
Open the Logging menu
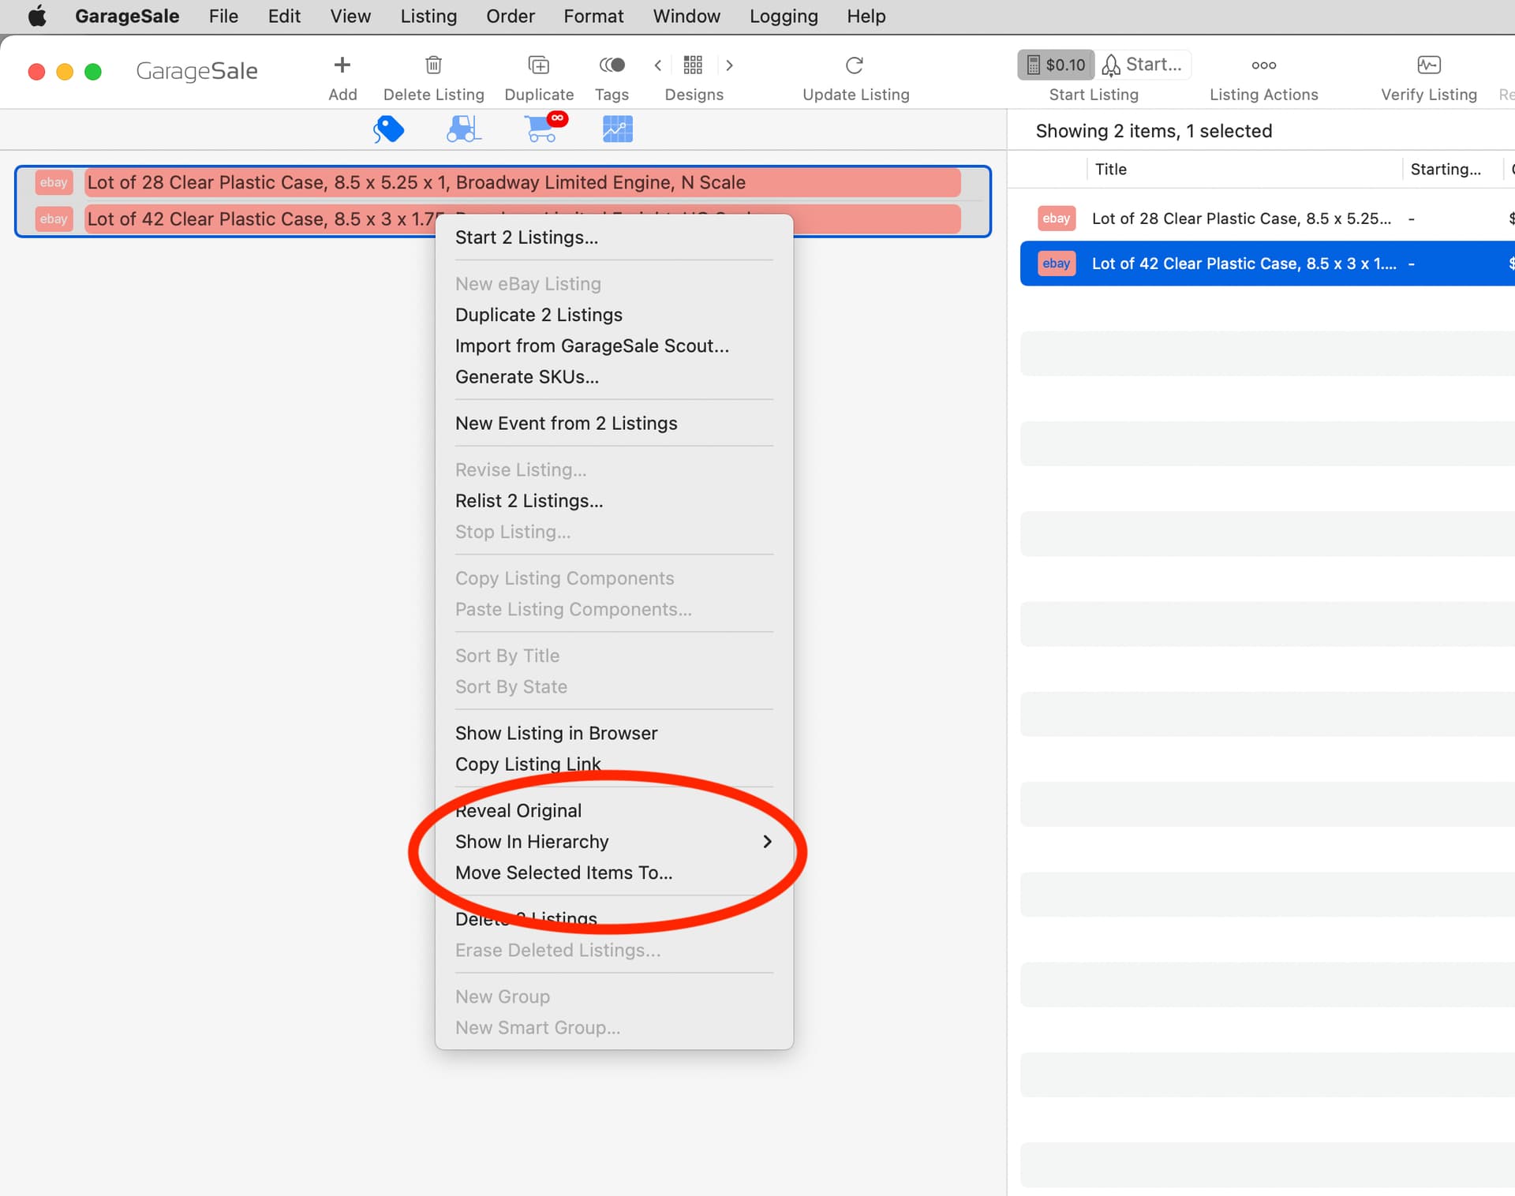784,17
